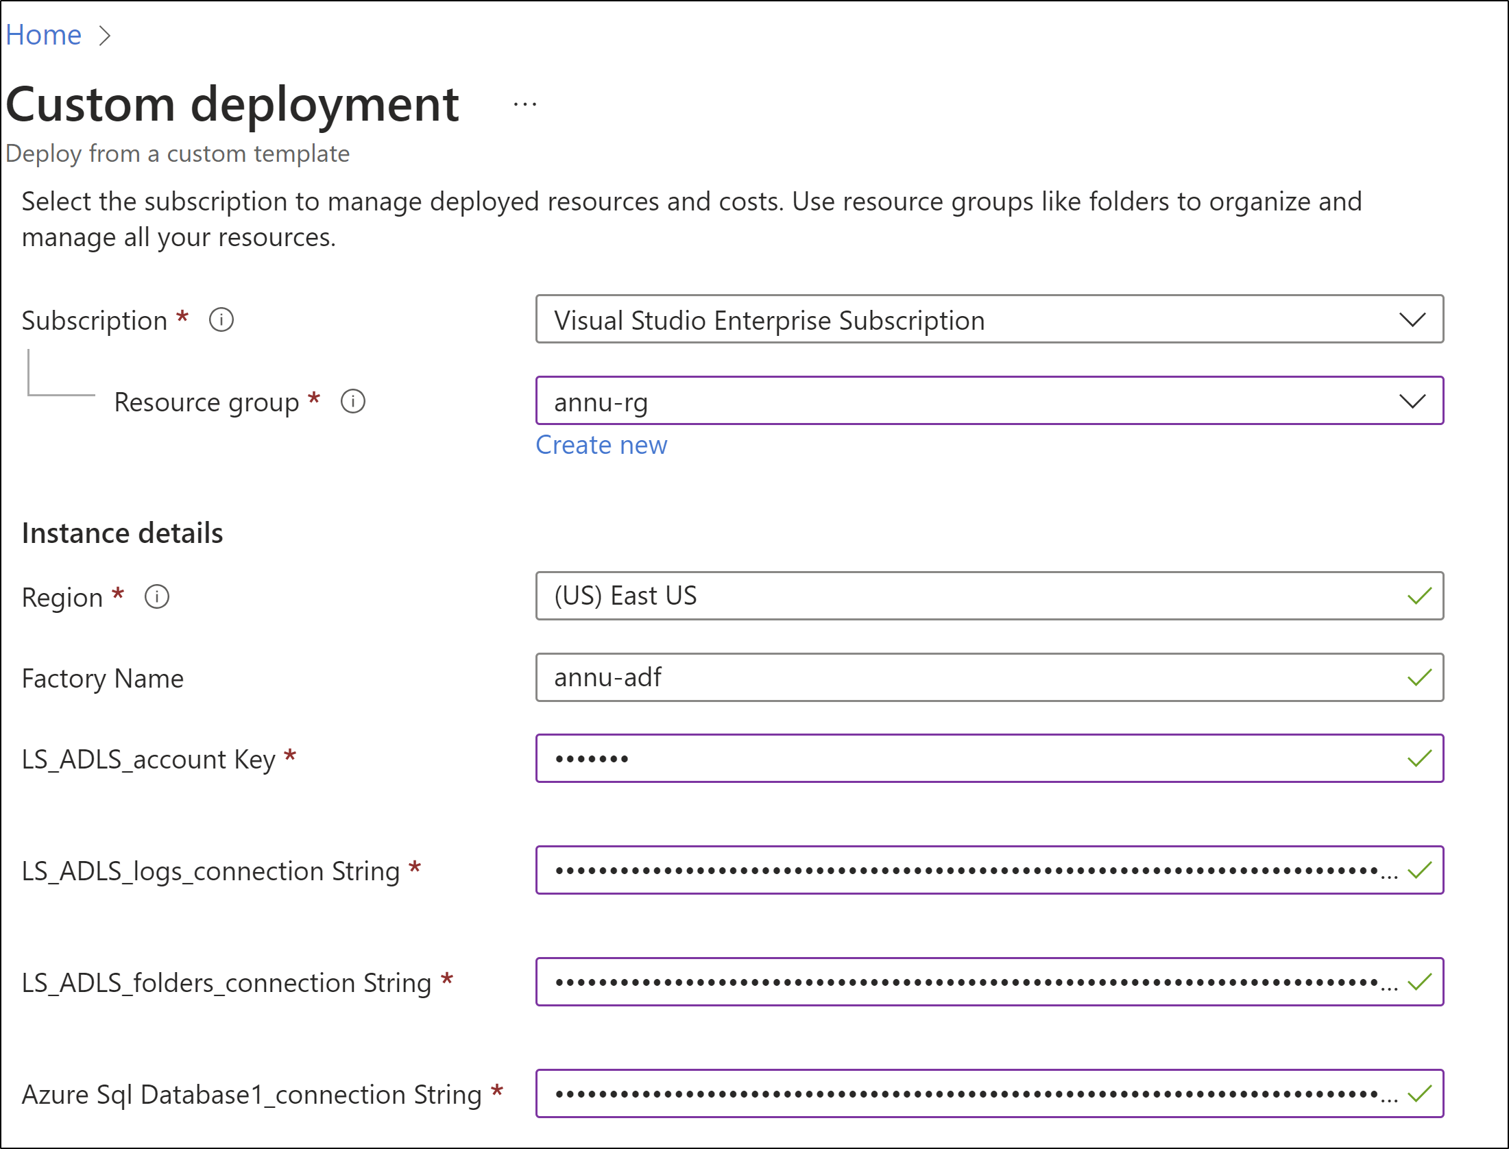Click the checkmark in logs_connection String field

(x=1419, y=871)
